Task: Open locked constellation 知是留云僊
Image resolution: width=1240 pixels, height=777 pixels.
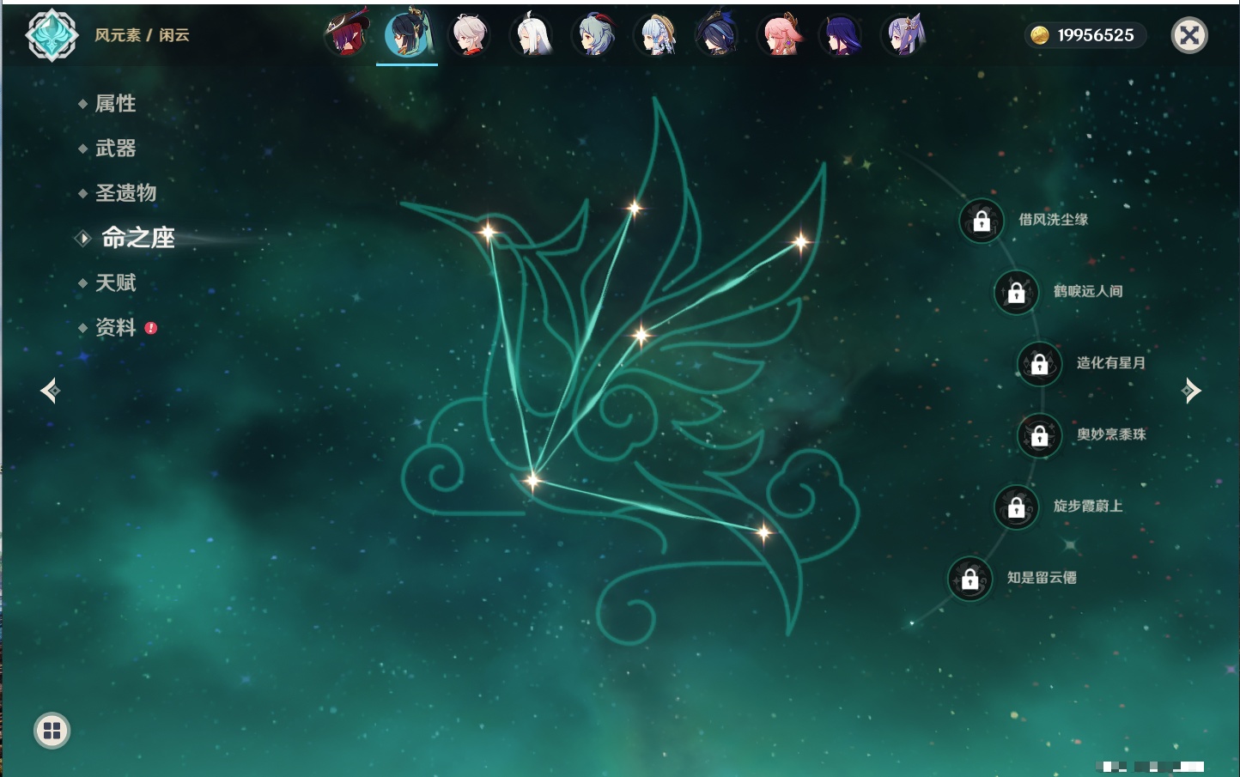Action: [x=970, y=579]
